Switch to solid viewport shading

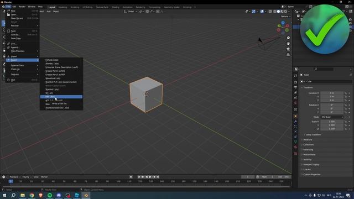278,12
